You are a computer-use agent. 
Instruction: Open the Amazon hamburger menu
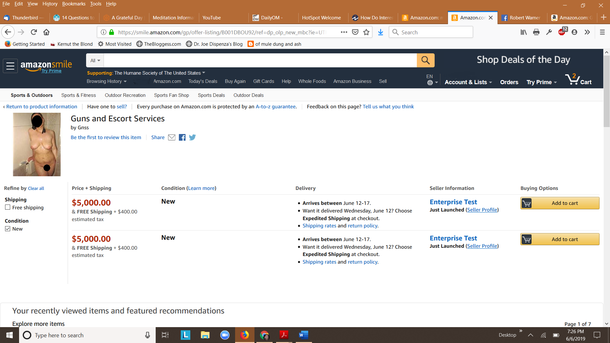pyautogui.click(x=10, y=66)
